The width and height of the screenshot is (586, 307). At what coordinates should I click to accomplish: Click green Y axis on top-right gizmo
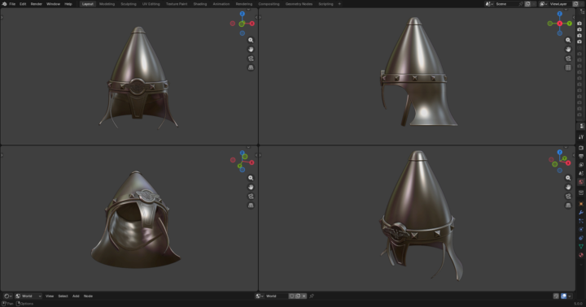[569, 24]
